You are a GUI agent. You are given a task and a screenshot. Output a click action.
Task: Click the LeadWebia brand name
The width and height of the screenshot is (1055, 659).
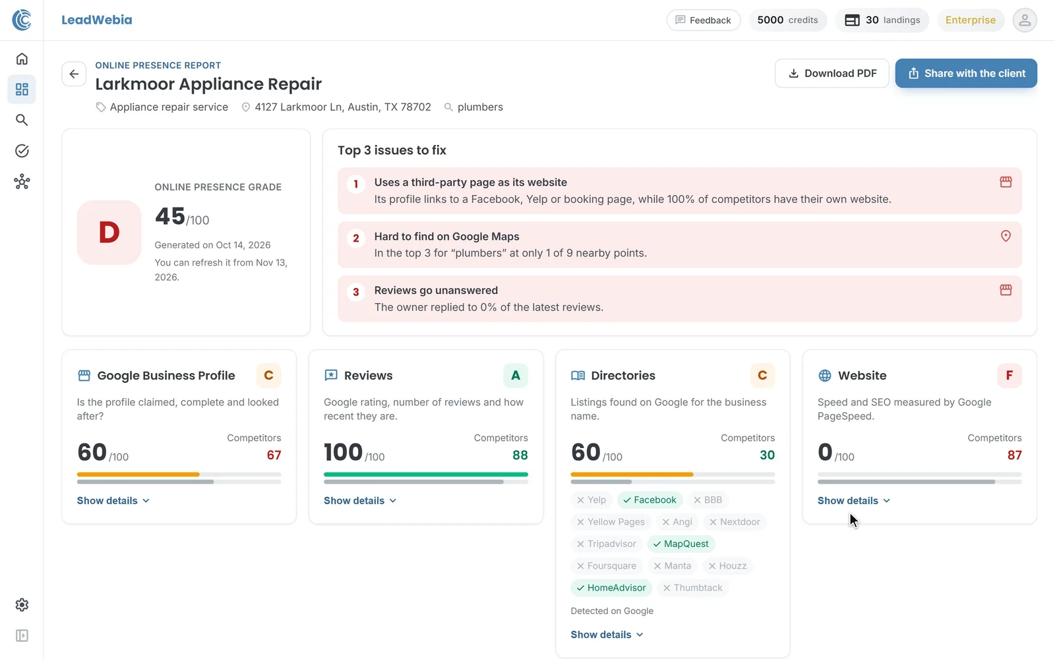(97, 20)
